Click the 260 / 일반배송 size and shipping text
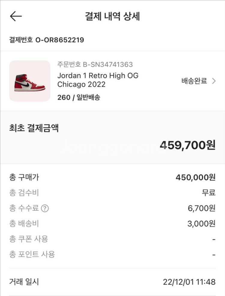225x296 pixels. pyautogui.click(x=79, y=97)
